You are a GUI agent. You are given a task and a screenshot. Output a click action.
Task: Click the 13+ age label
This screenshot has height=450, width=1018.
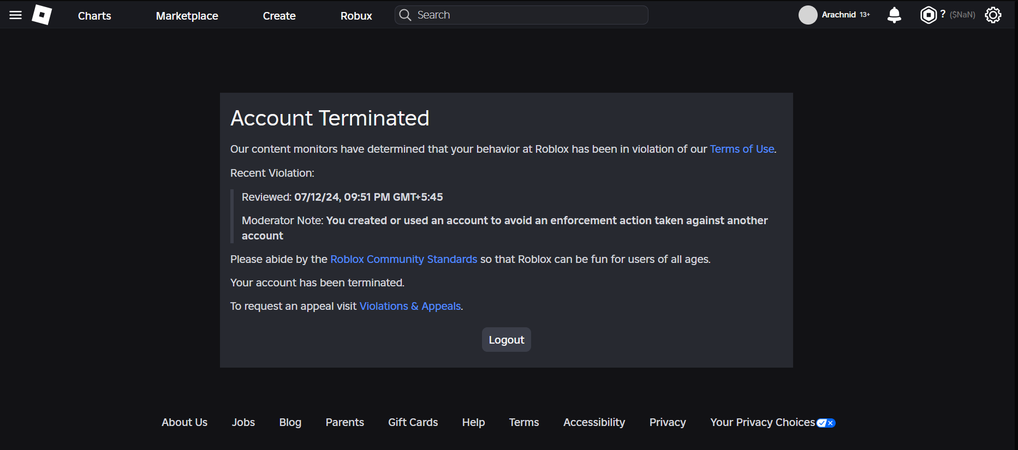pos(865,15)
